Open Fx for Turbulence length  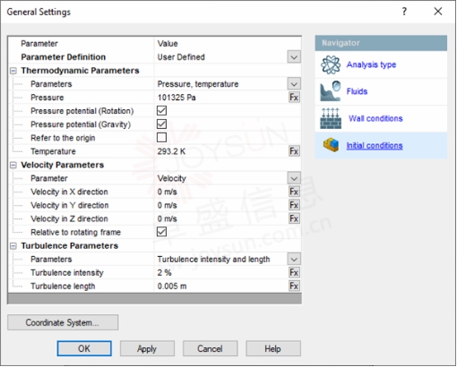click(294, 286)
